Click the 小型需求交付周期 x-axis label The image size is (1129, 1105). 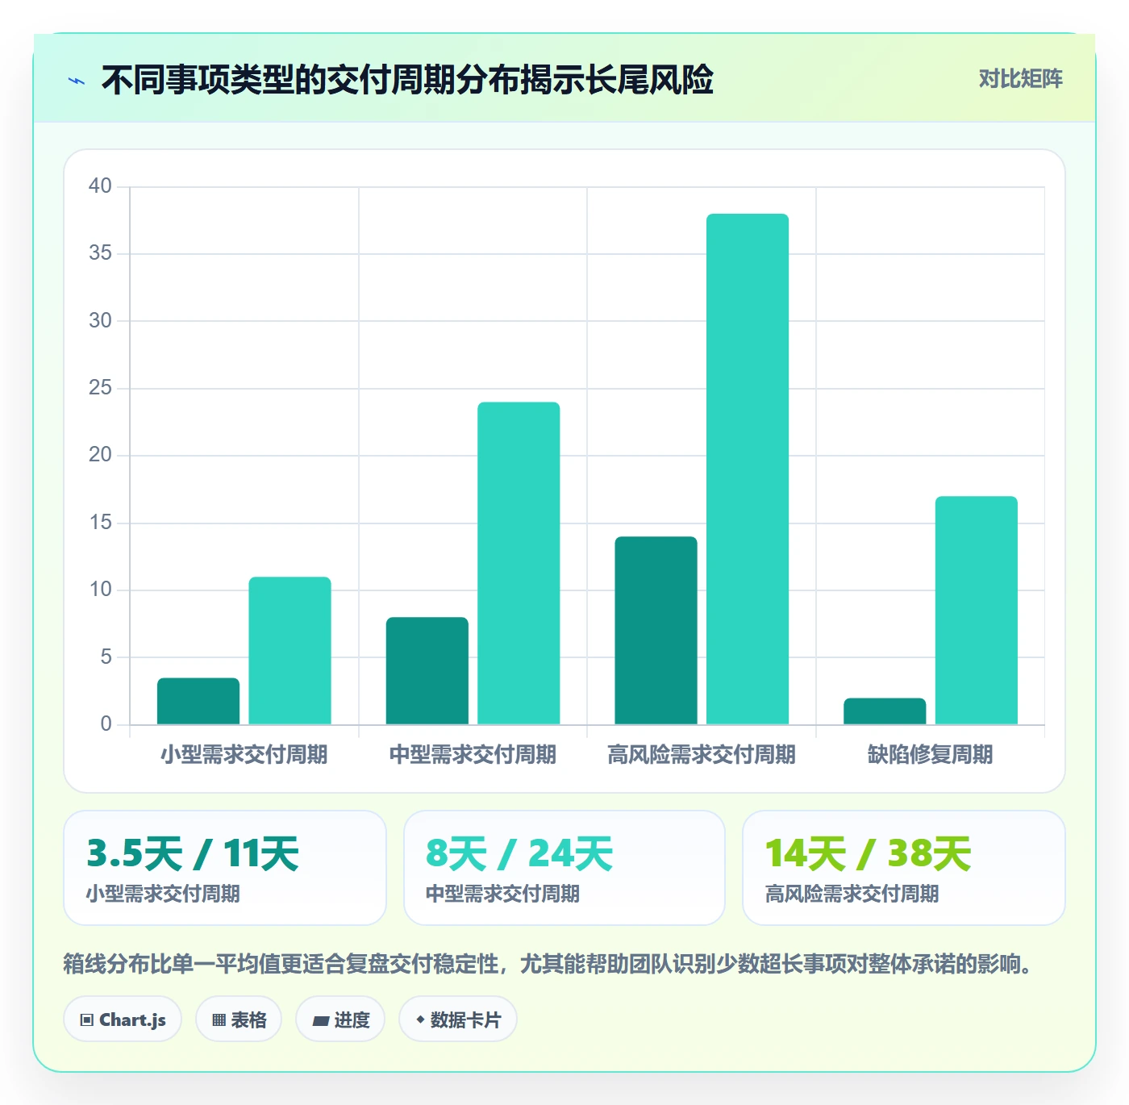point(244,754)
